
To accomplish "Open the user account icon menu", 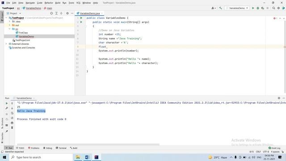I will (213, 8).
